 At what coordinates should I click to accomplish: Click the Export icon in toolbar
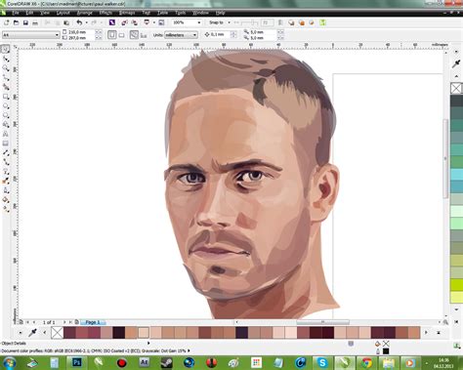[134, 22]
